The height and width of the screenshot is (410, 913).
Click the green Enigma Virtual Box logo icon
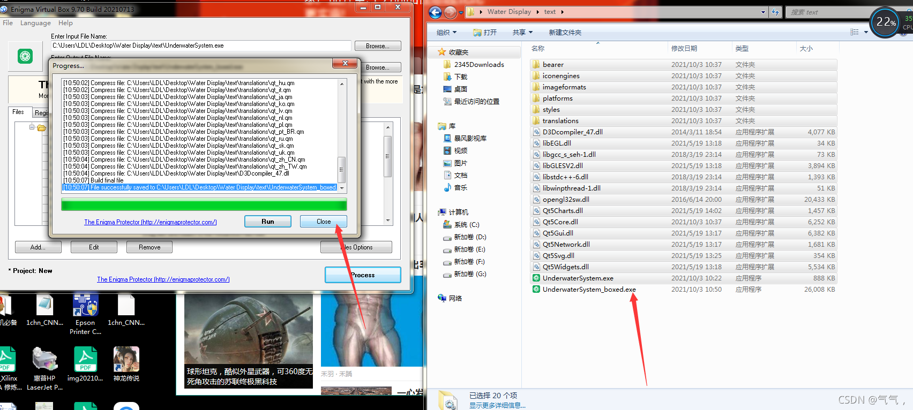click(x=25, y=56)
